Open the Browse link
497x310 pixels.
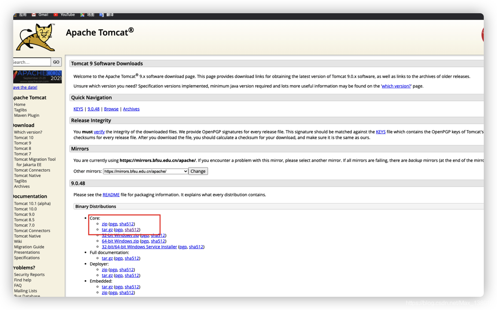point(111,109)
